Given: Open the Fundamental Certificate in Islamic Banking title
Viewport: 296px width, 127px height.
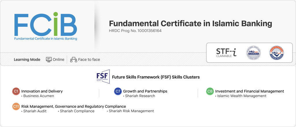Looking at the screenshot, I should [x=190, y=23].
